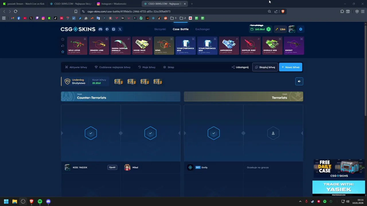Open the Wild Lotus drop card

pyautogui.click(x=77, y=45)
